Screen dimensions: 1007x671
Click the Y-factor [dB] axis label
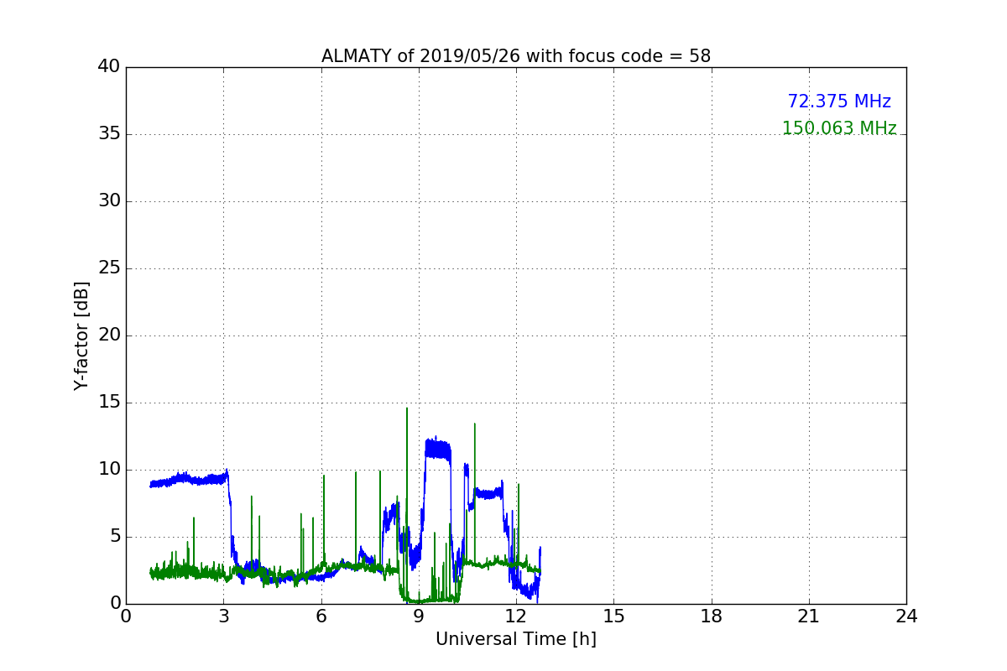[x=81, y=335]
